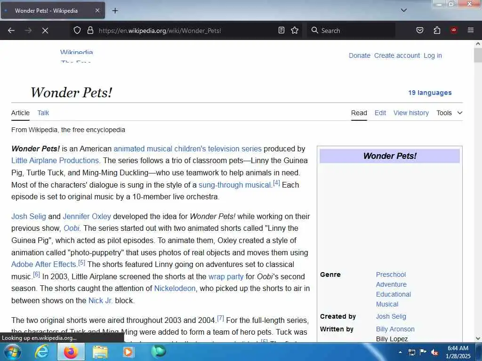Open a new browser tab

[x=115, y=11]
